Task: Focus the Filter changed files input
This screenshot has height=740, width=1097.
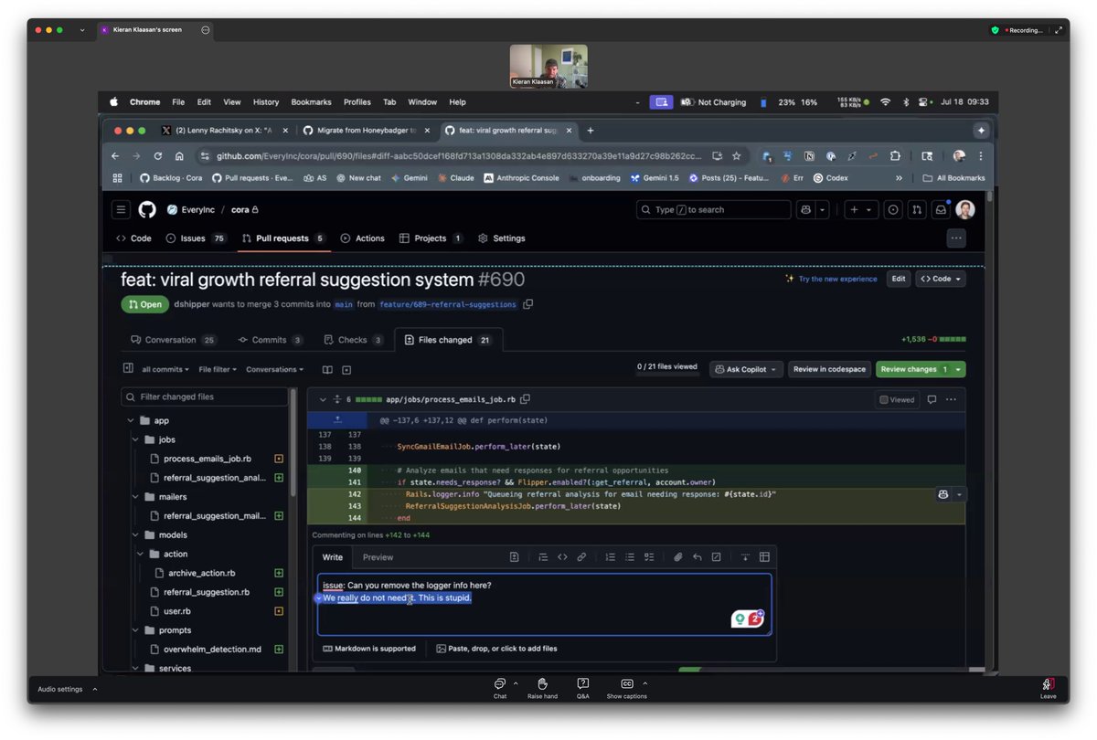Action: tap(205, 396)
